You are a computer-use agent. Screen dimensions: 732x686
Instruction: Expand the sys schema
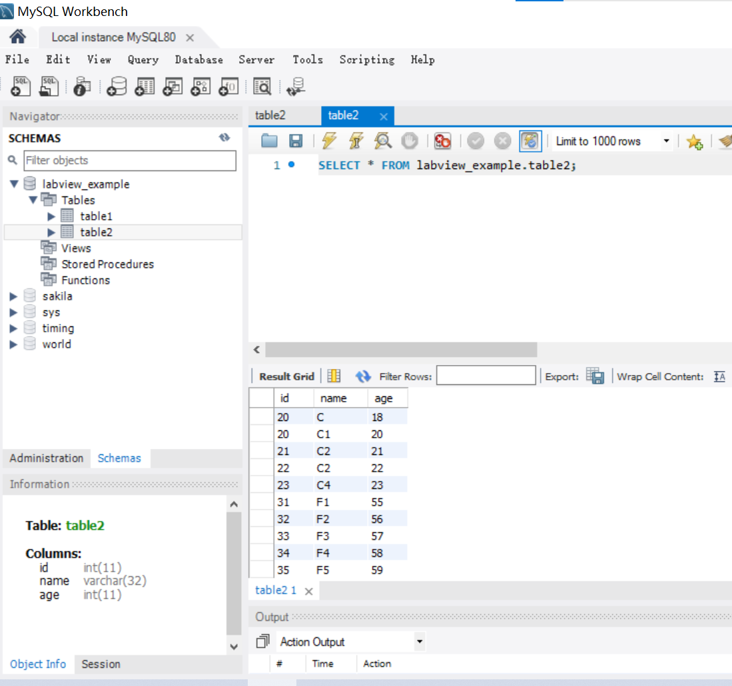[13, 312]
